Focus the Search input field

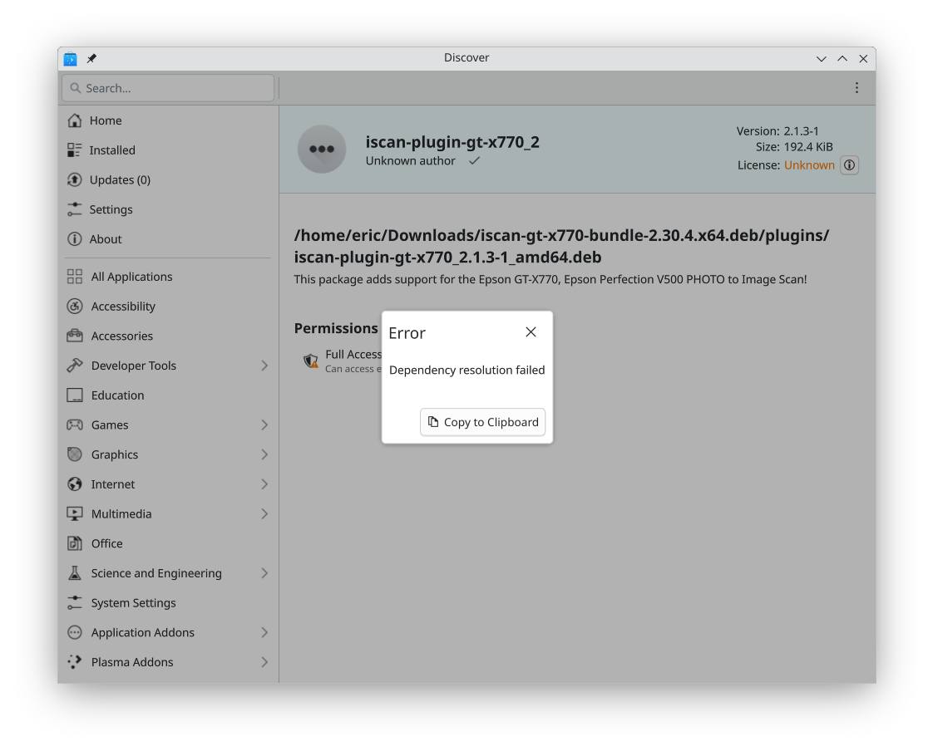(x=168, y=88)
